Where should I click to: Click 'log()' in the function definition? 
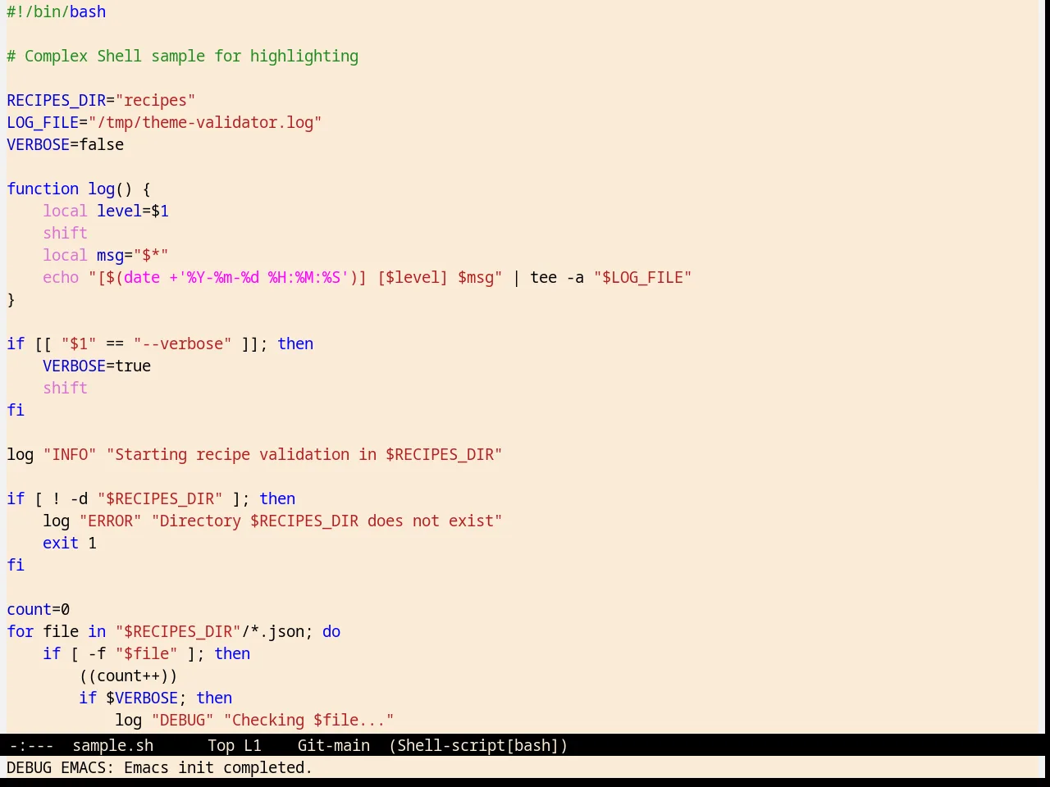click(x=110, y=189)
